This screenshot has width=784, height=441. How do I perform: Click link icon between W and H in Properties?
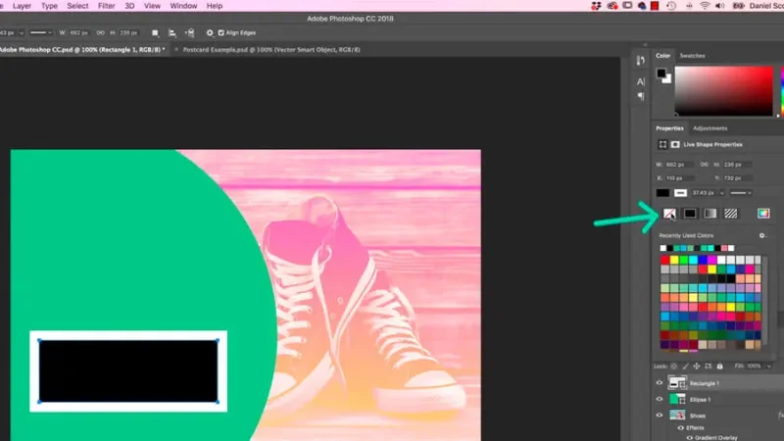704,165
